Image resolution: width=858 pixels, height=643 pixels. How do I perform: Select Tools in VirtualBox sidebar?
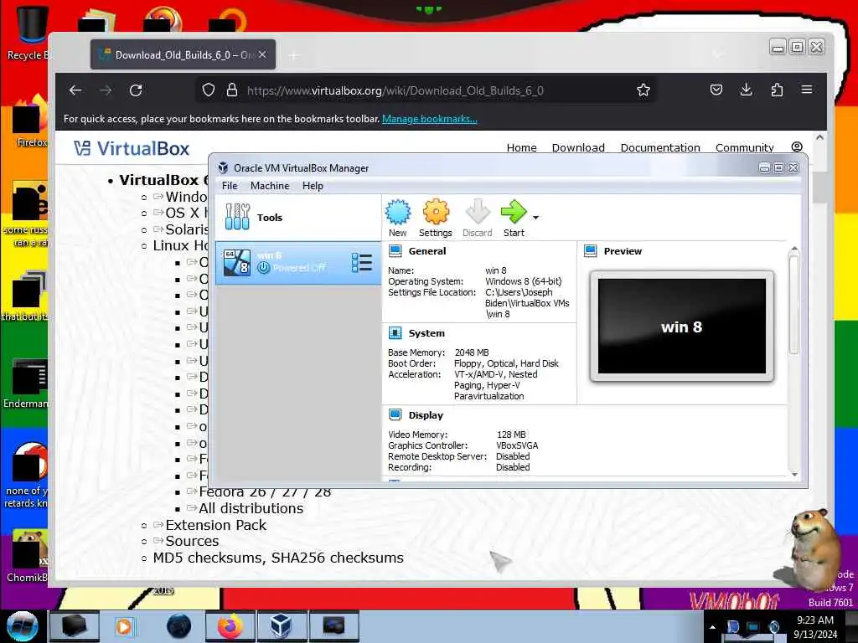[298, 217]
